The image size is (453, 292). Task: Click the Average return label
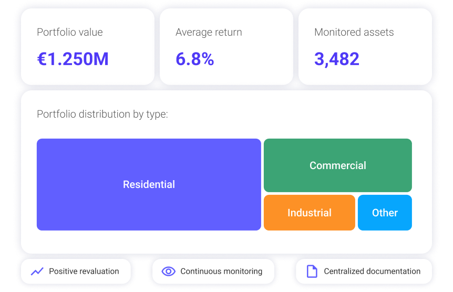209,32
